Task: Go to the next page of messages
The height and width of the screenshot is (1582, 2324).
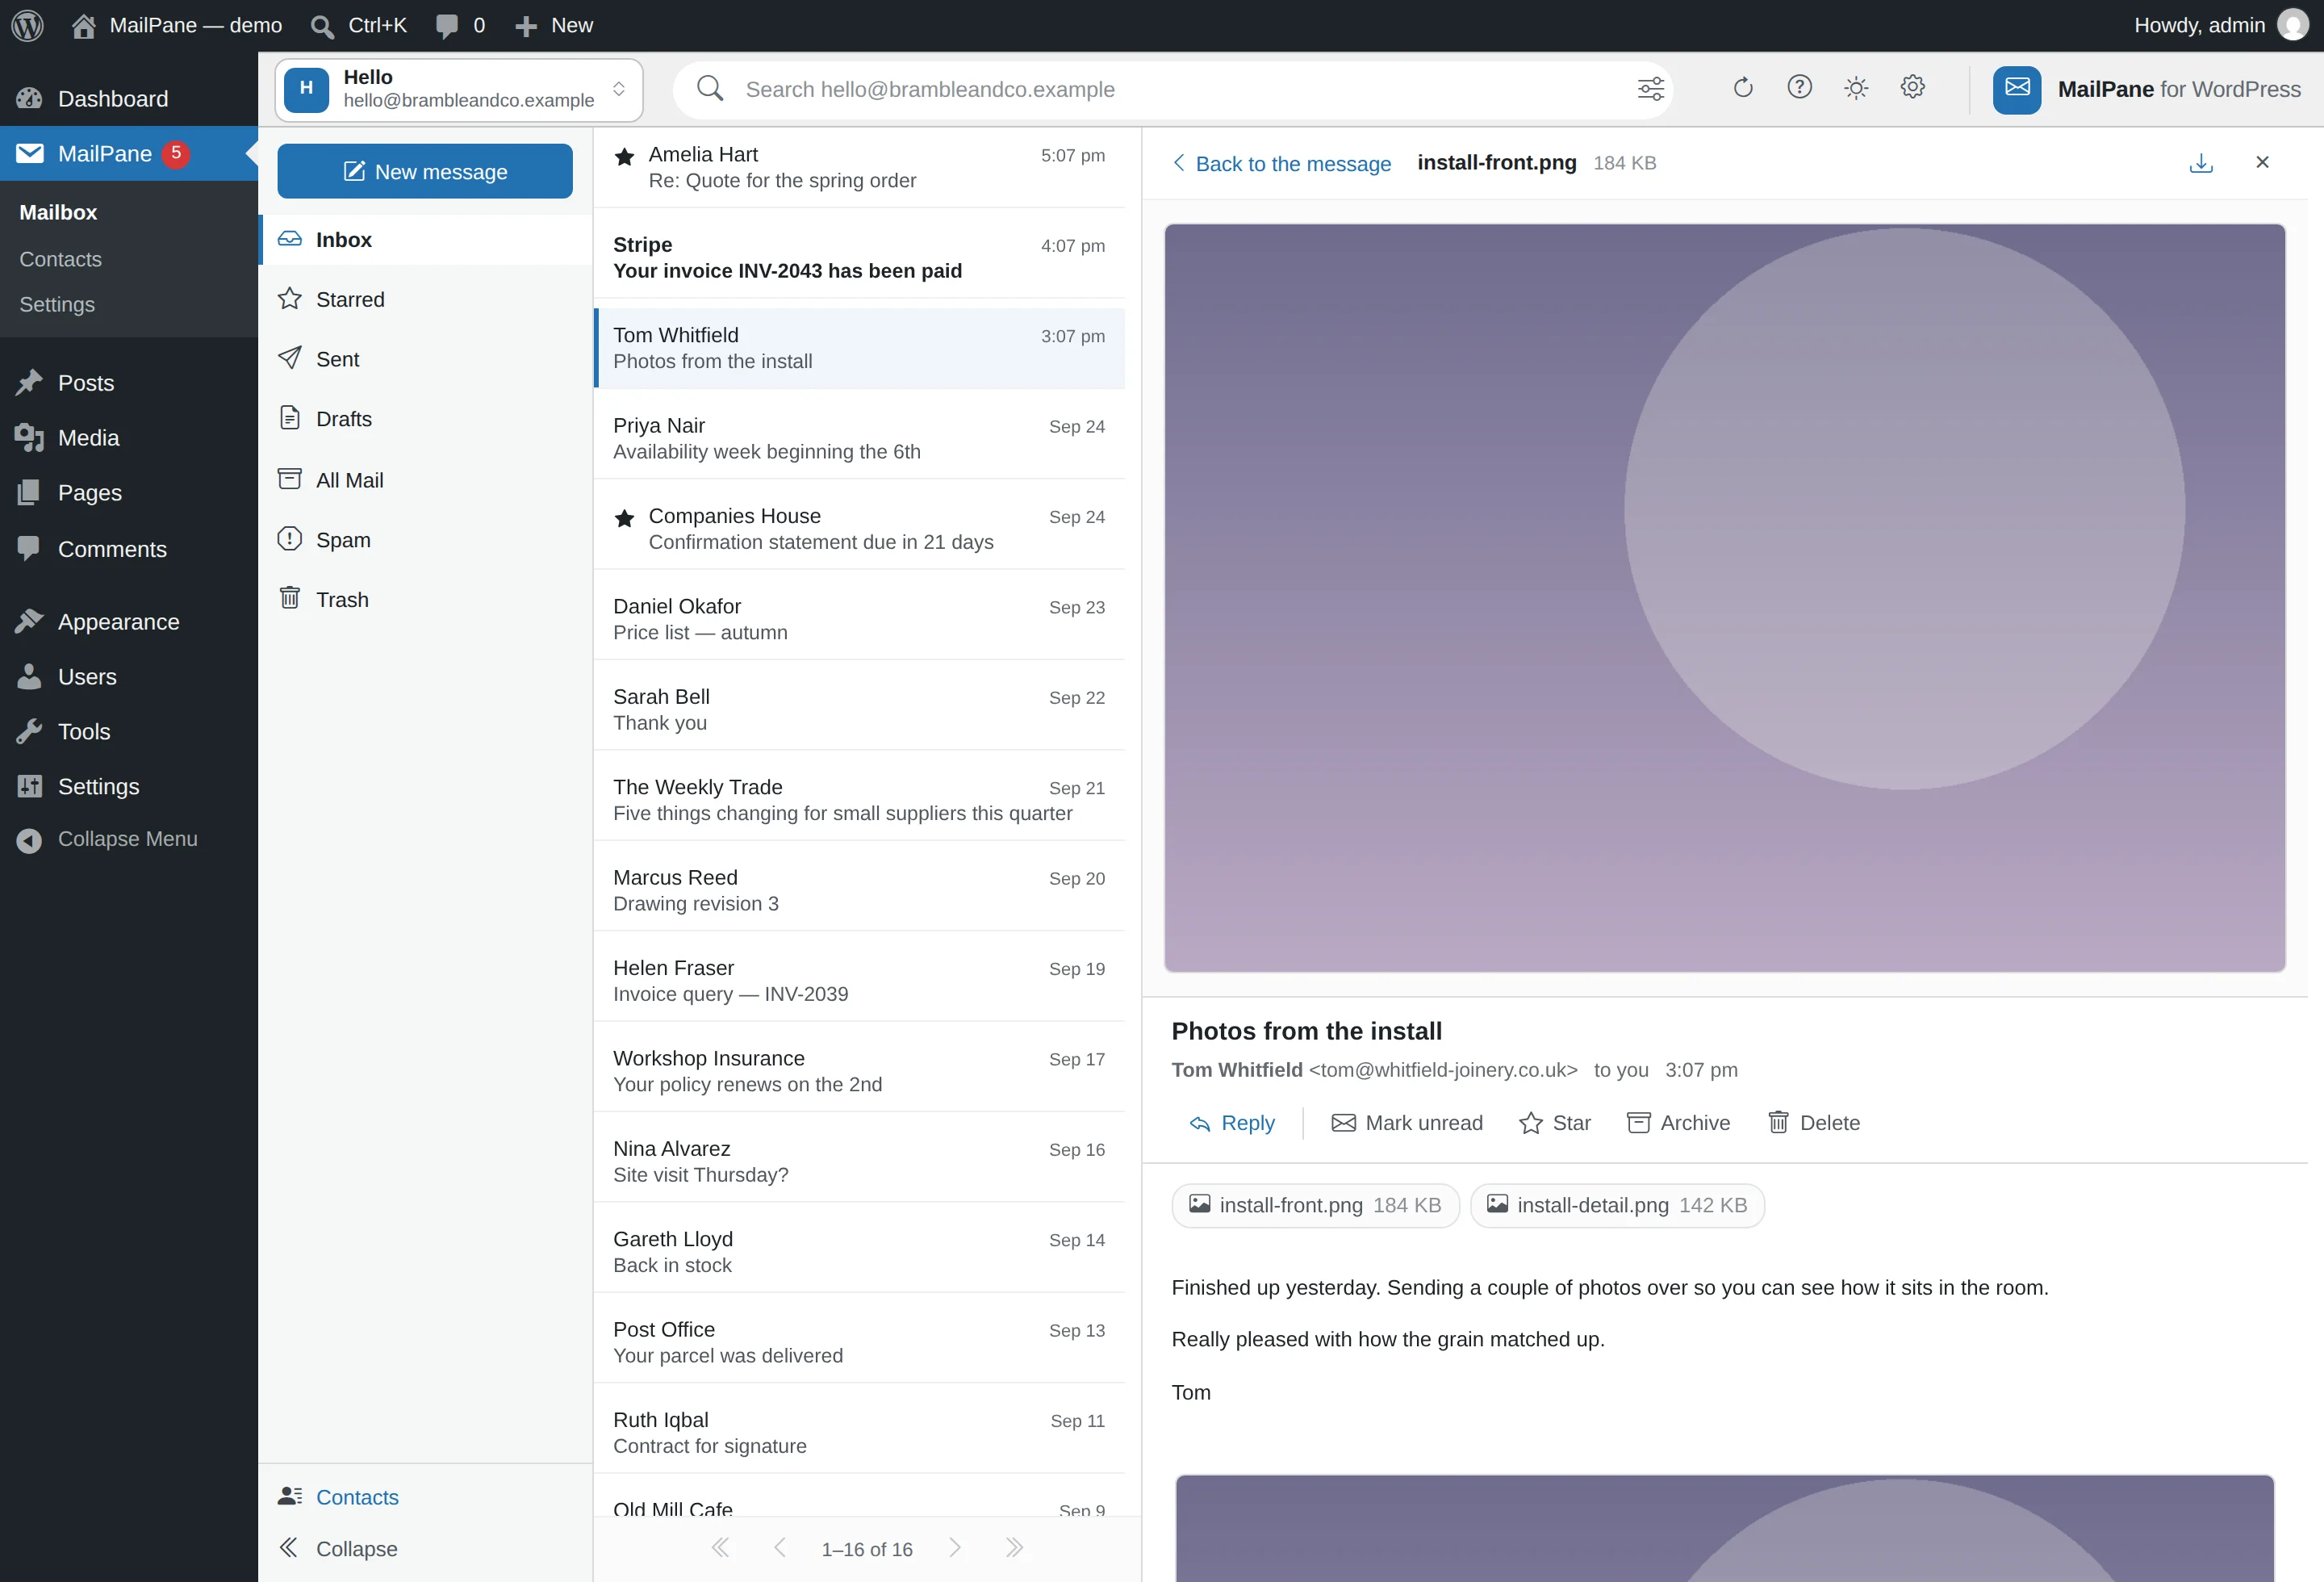Action: tap(955, 1548)
